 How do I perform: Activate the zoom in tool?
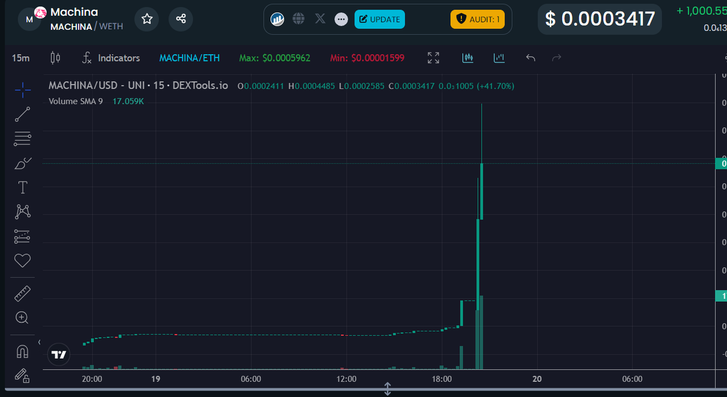pyautogui.click(x=22, y=318)
